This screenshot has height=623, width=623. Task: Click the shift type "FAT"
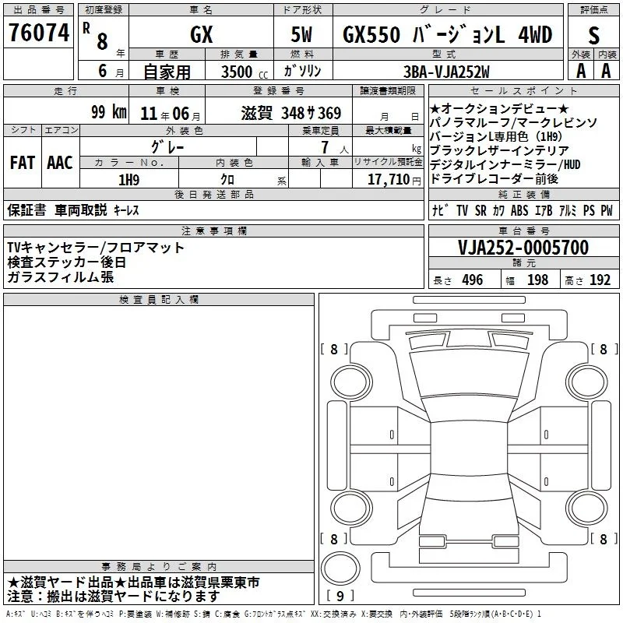23,163
